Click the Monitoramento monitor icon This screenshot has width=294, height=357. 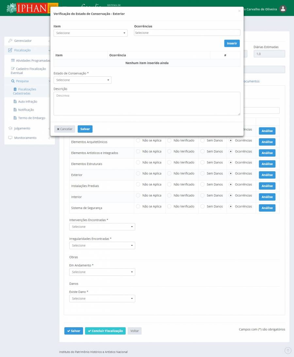point(10,138)
